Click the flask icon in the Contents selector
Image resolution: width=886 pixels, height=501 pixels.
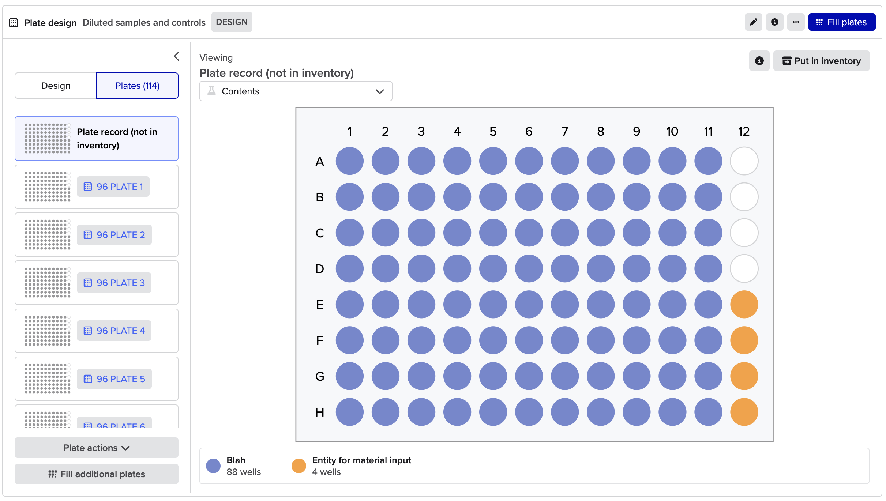pos(211,91)
